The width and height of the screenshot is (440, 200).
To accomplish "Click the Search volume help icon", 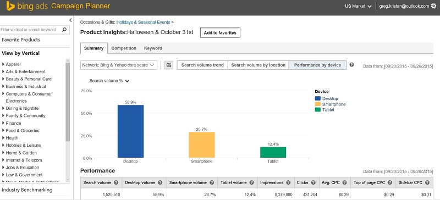I will [116, 182].
